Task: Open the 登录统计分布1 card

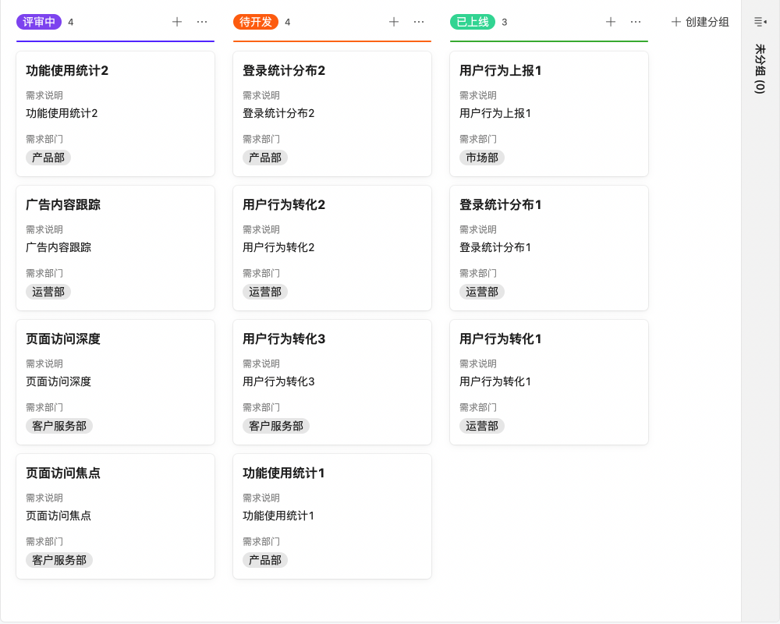Action: coord(548,247)
